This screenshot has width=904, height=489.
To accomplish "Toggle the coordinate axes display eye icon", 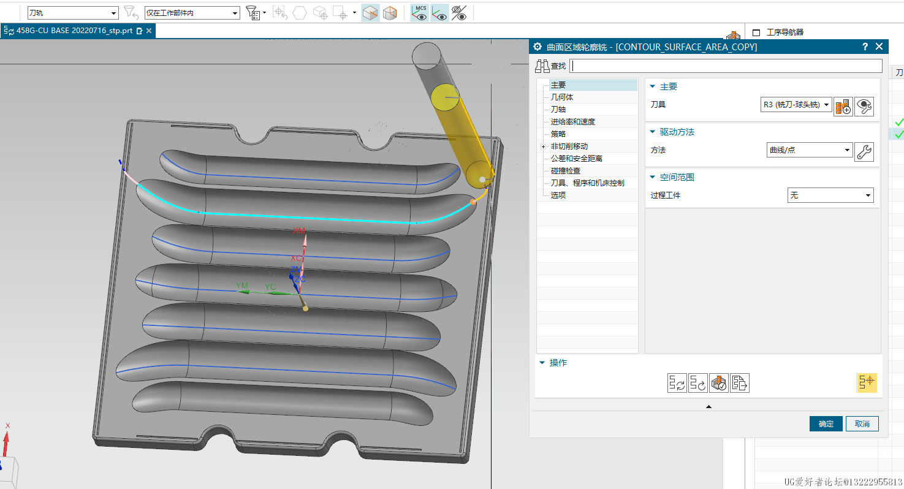I will tap(439, 13).
